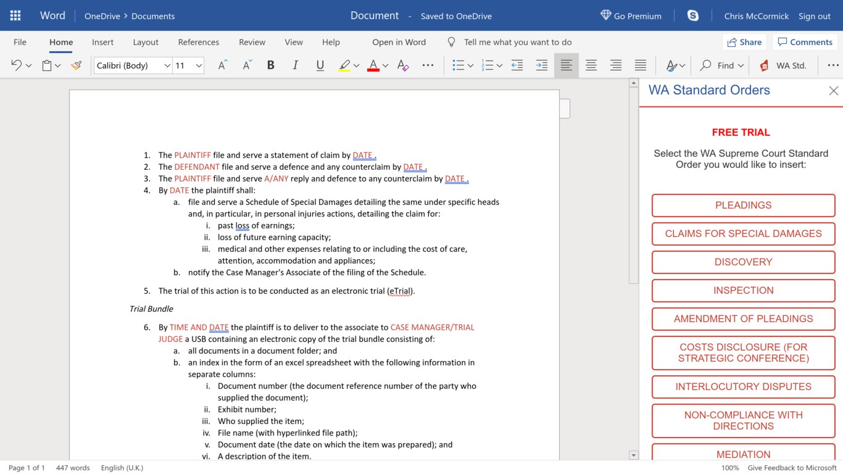Switch to the Insert tab
This screenshot has height=474, width=843.
coord(102,42)
